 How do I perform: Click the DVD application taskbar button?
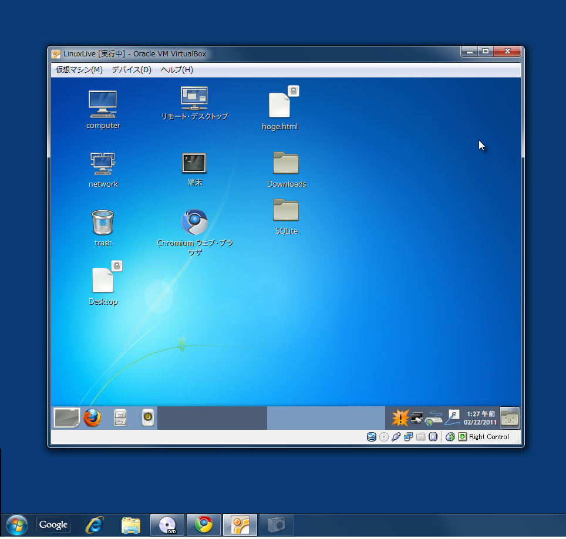click(x=167, y=525)
